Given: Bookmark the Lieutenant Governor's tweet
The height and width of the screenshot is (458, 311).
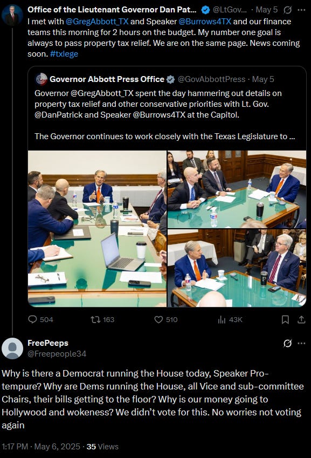Looking at the screenshot, I should coord(285,319).
